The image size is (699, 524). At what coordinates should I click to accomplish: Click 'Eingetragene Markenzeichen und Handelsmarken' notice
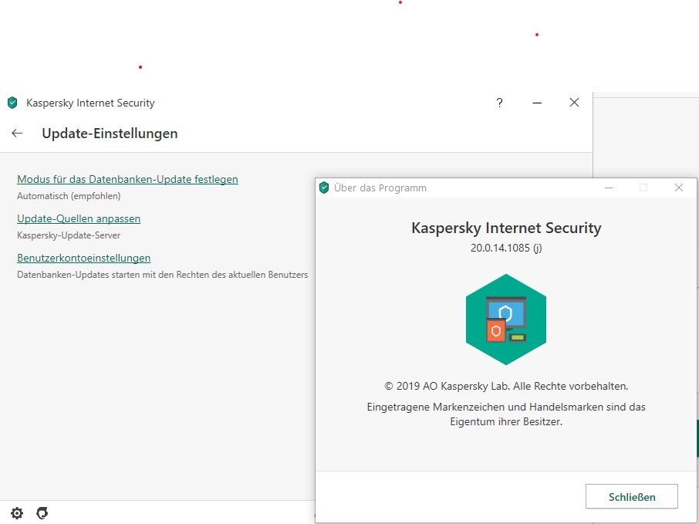[506, 414]
